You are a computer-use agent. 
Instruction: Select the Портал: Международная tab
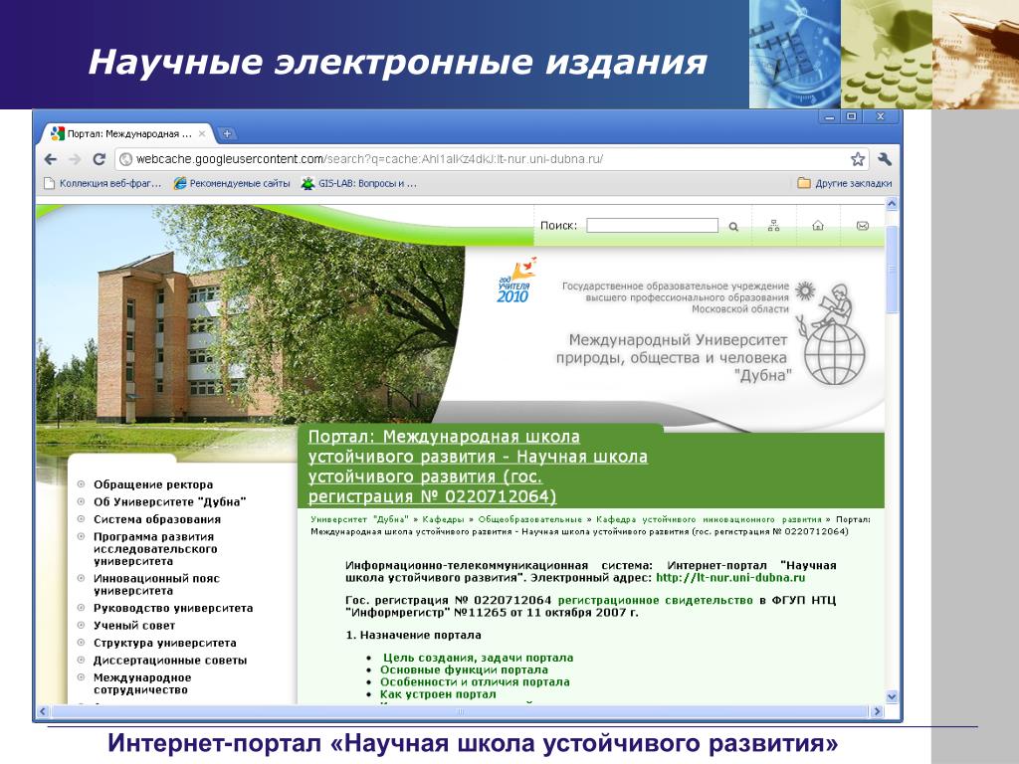(x=128, y=134)
